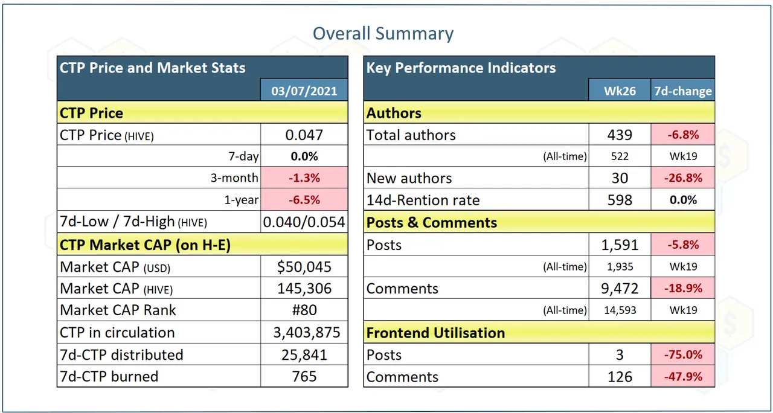
Task: Click the value "25,841"
Action: (x=304, y=354)
